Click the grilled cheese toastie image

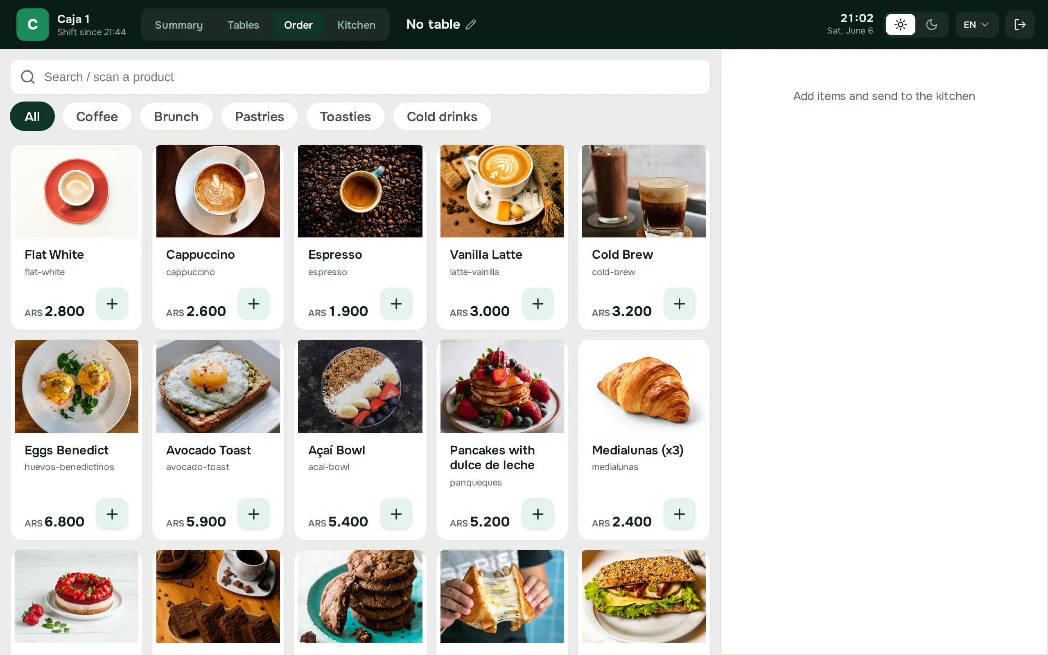502,596
